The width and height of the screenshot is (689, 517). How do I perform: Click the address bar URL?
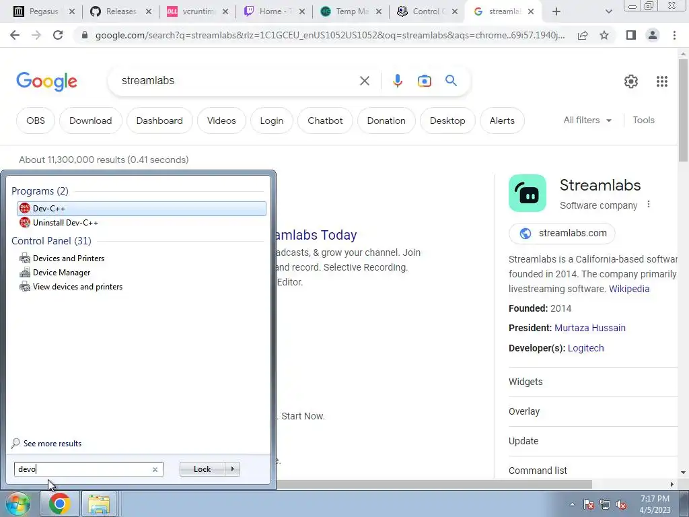[x=330, y=35]
